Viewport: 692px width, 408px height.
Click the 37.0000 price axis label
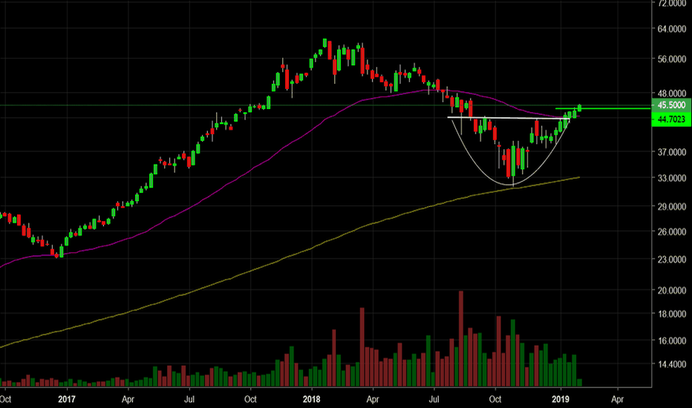(672, 152)
